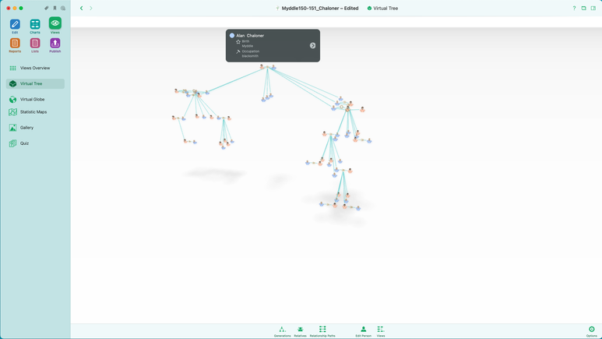
Task: Open the Reports section
Action: pyautogui.click(x=15, y=45)
